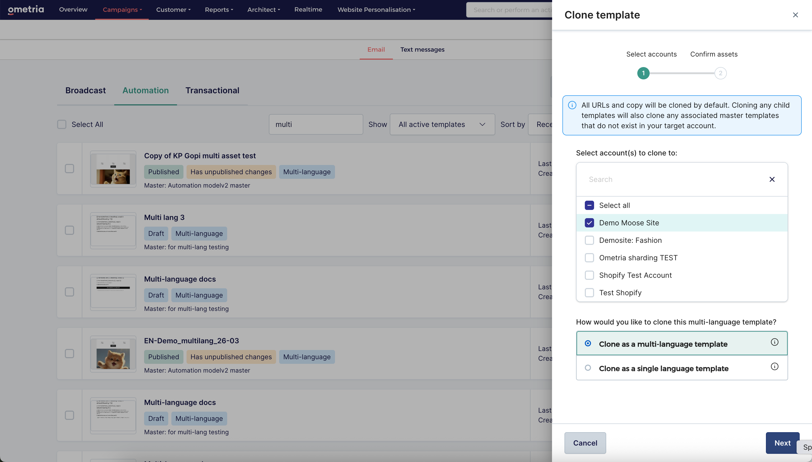Open info for multi-language clone option

pos(774,342)
